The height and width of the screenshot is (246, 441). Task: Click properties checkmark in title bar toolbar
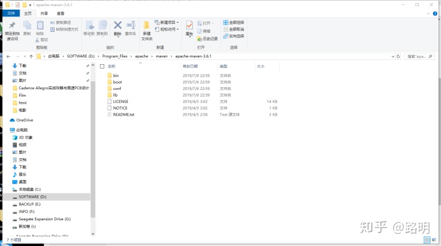tap(17, 5)
